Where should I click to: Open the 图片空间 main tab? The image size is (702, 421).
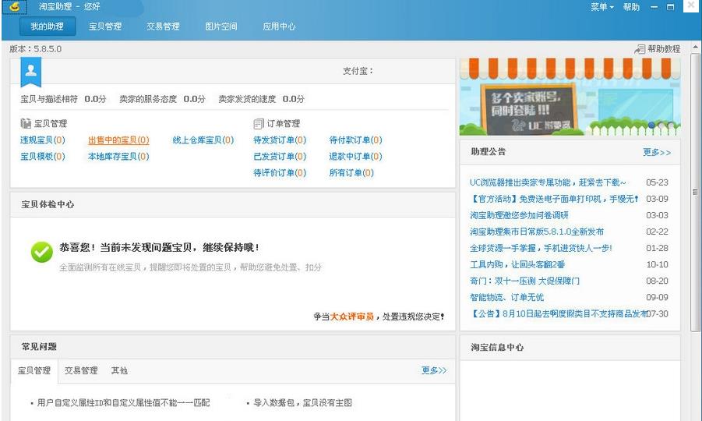point(220,27)
